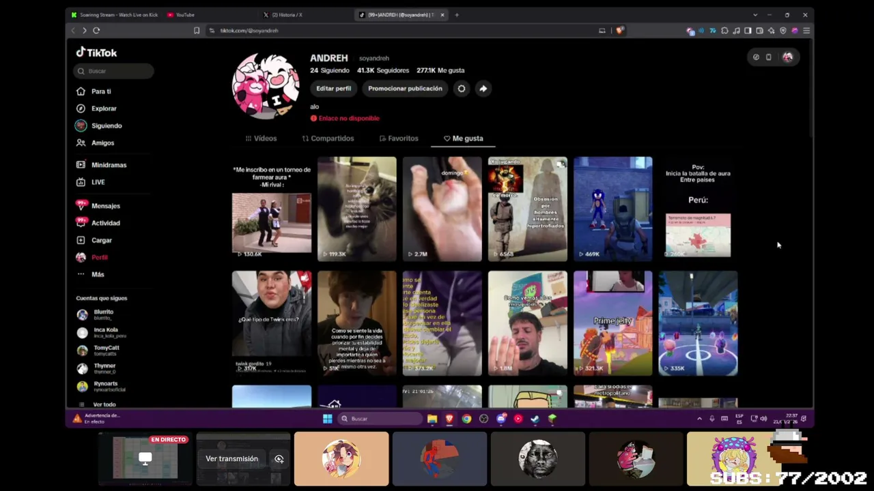Go forward in browser history
The image size is (874, 491).
(84, 31)
